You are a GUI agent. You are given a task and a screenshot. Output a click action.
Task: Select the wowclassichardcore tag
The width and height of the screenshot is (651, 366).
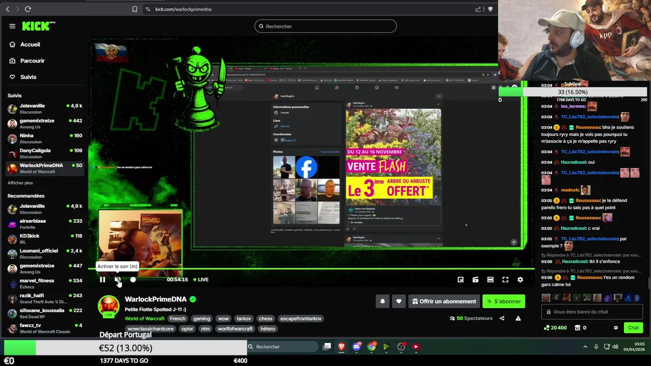tap(151, 329)
